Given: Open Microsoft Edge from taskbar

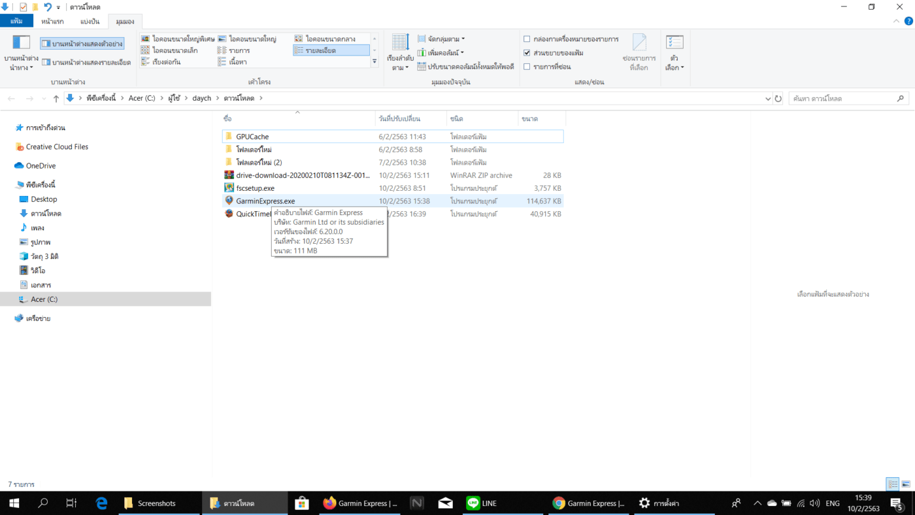Looking at the screenshot, I should tap(101, 503).
